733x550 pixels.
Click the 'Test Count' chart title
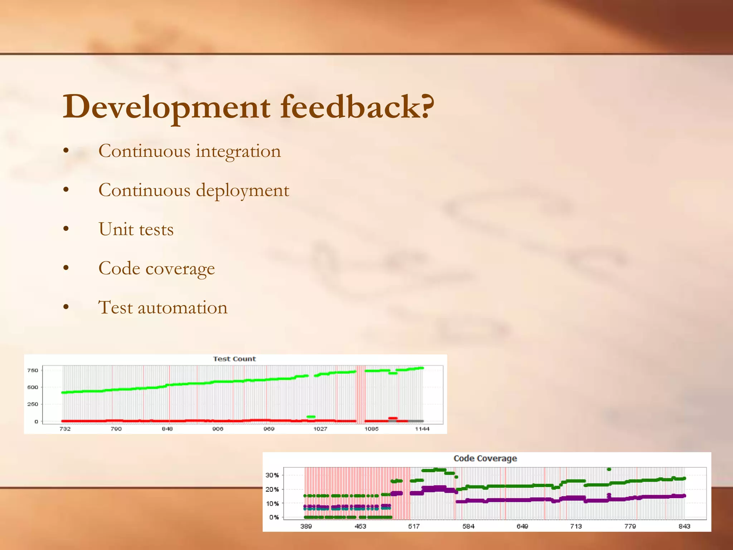coord(234,359)
